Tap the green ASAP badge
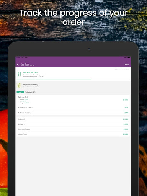 20,92
